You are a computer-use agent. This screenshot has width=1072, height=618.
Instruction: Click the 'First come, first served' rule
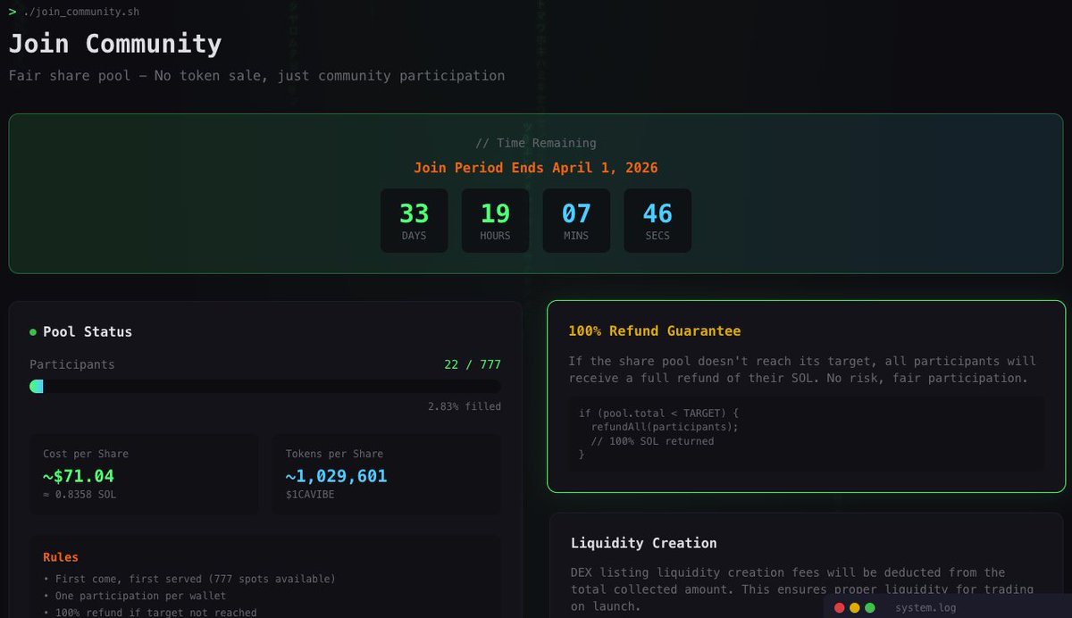(x=189, y=579)
